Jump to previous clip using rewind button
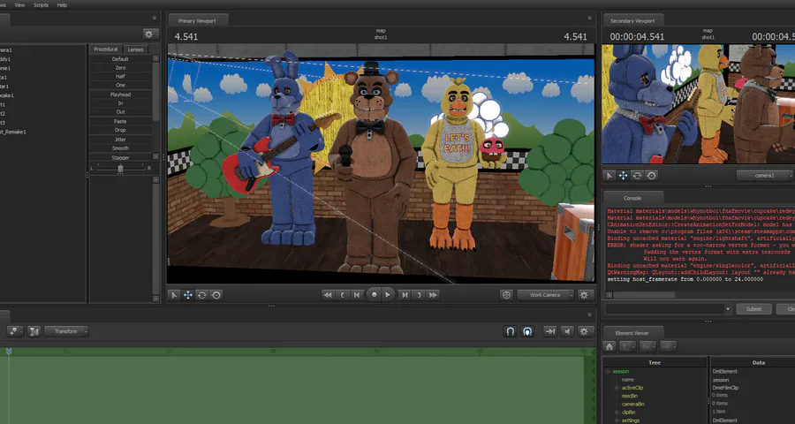The image size is (795, 424). point(328,295)
